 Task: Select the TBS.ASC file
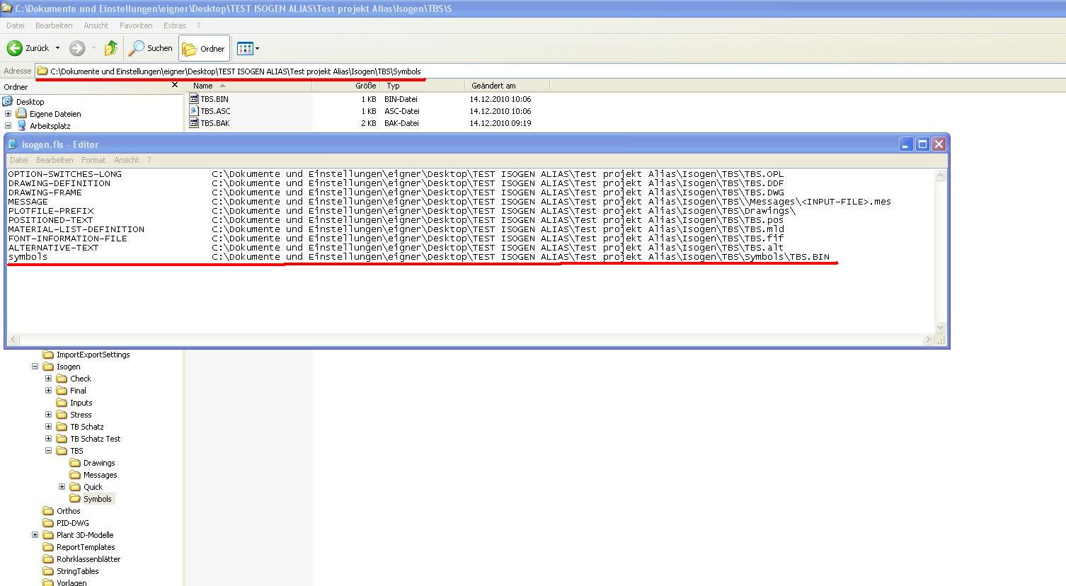pos(210,111)
